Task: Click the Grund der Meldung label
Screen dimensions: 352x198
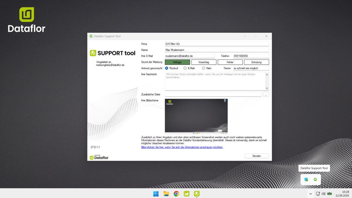Action: (x=152, y=62)
